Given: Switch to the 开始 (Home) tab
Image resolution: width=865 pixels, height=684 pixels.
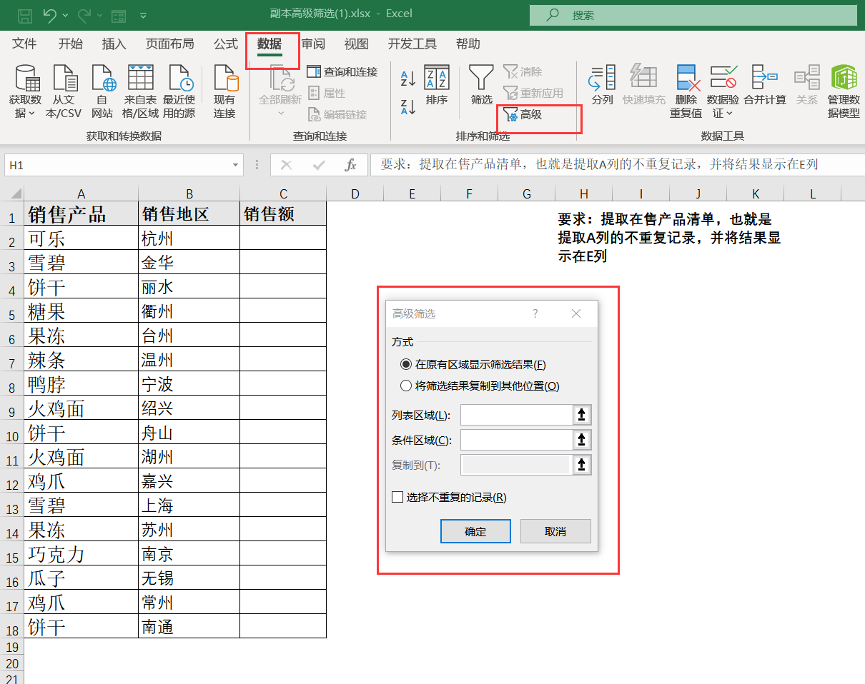Looking at the screenshot, I should pyautogui.click(x=70, y=44).
